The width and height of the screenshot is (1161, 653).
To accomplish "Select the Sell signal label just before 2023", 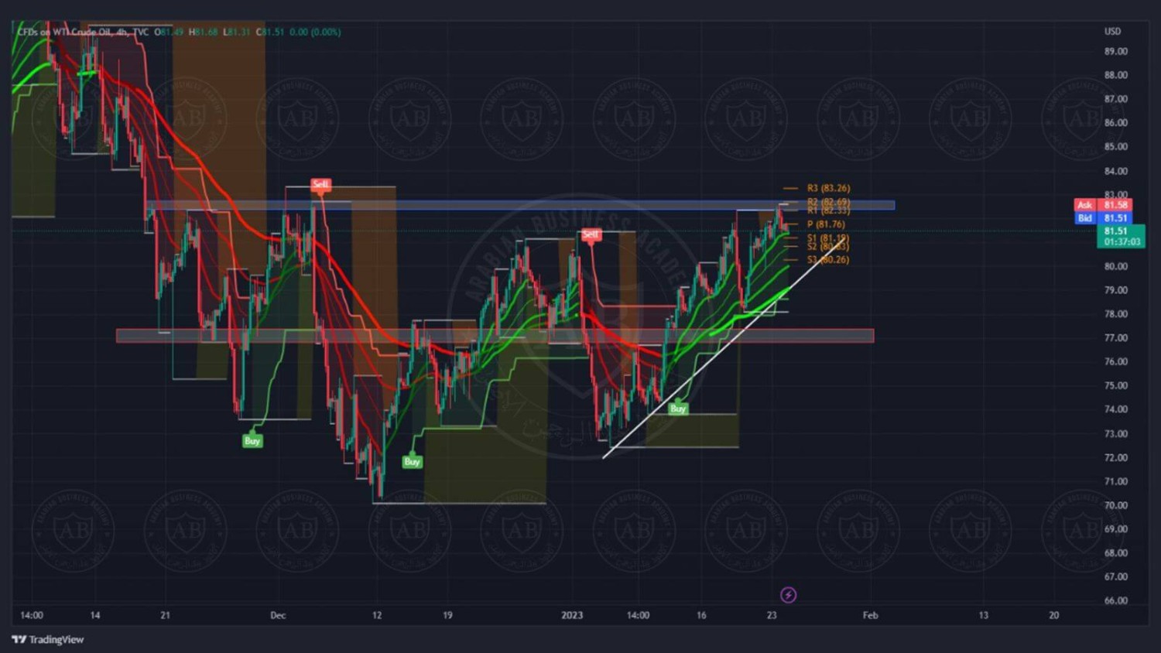I will point(591,234).
